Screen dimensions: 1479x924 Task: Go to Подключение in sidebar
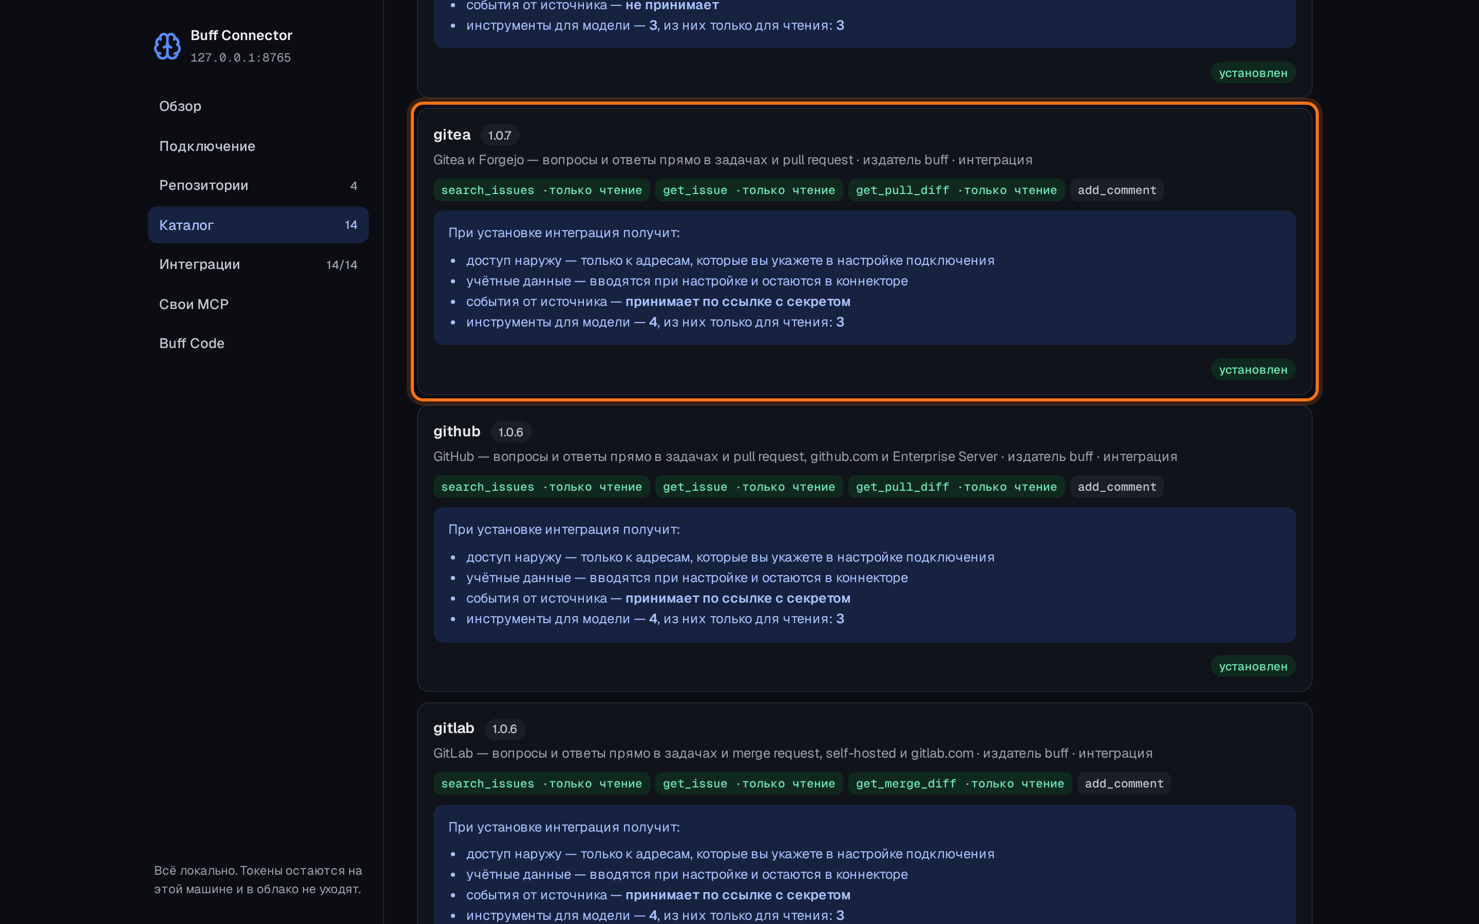click(x=258, y=145)
